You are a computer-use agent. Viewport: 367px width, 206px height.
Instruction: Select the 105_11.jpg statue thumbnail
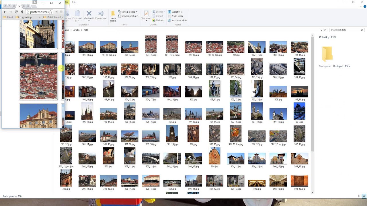214,89
